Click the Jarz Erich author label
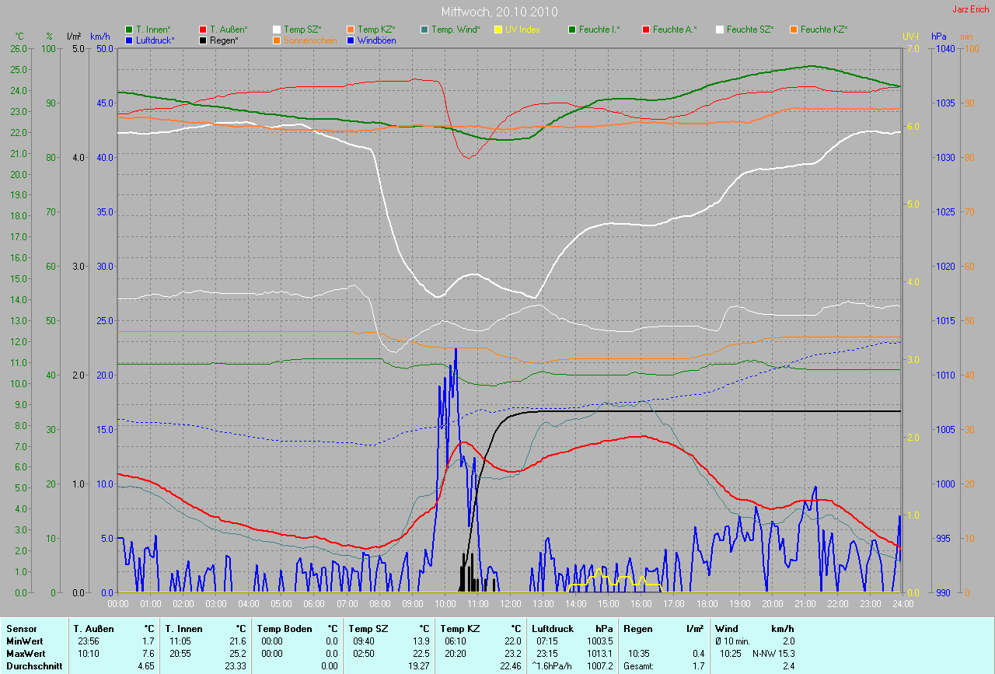The height and width of the screenshot is (674, 995). pyautogui.click(x=971, y=9)
